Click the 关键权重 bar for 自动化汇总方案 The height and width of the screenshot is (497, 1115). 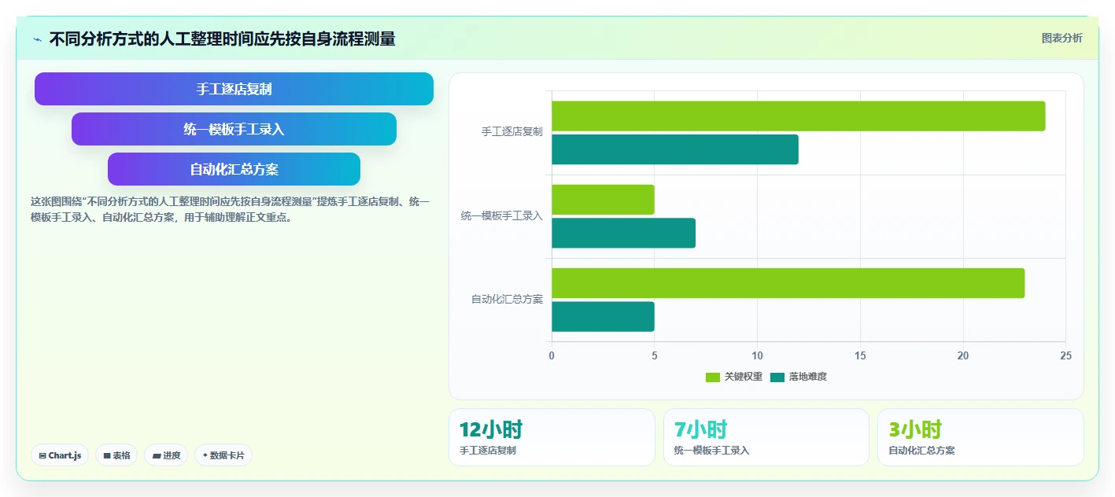point(788,283)
